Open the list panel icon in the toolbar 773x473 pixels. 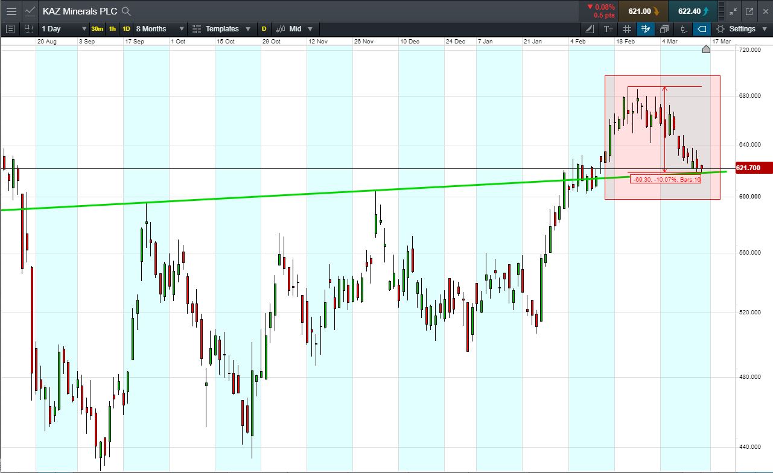(x=10, y=28)
